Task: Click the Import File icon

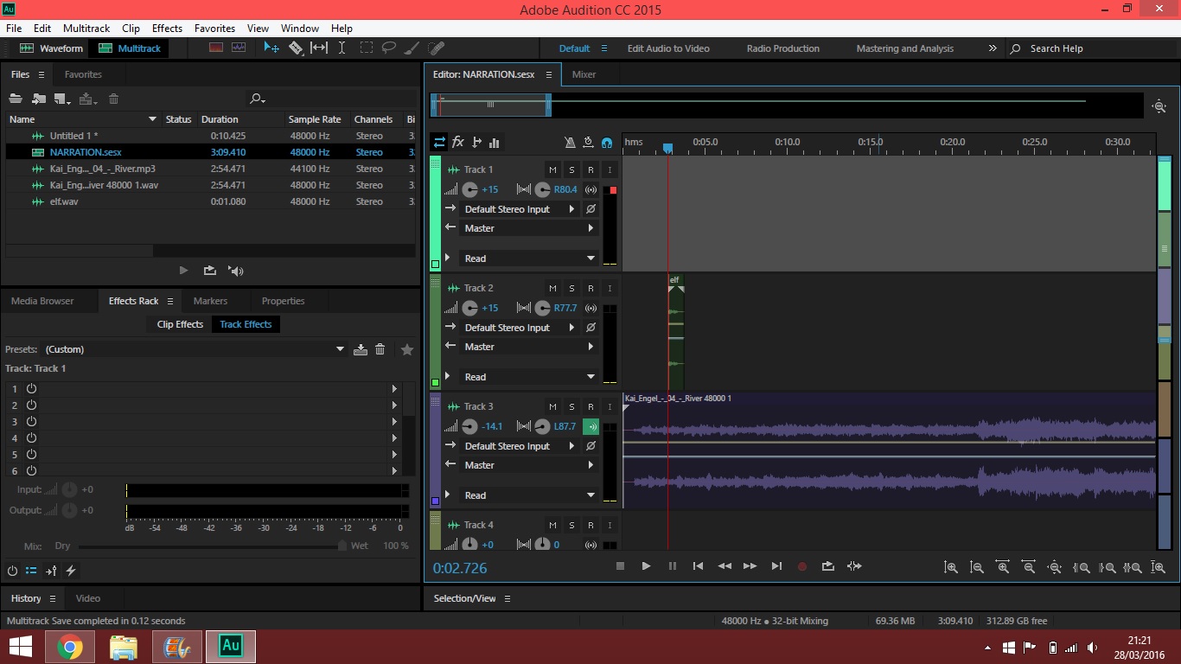Action: pyautogui.click(x=39, y=99)
